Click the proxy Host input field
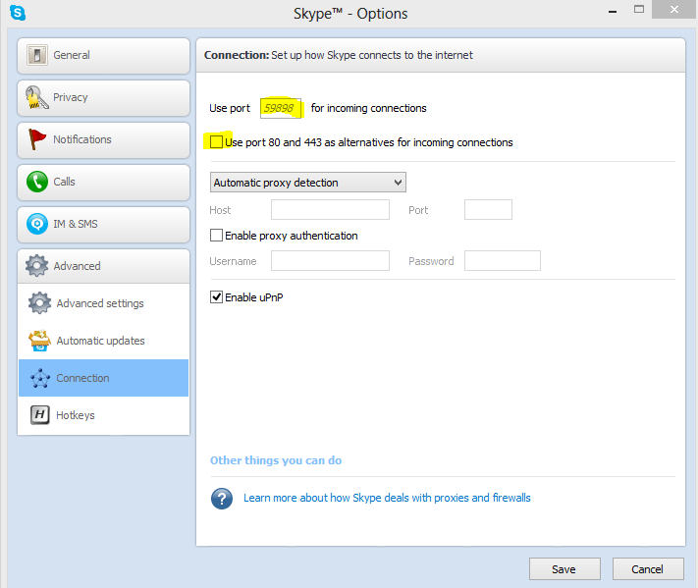 [x=330, y=210]
